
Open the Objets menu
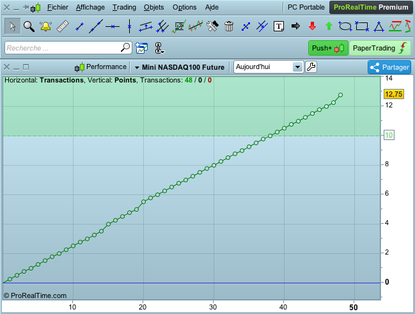[153, 7]
